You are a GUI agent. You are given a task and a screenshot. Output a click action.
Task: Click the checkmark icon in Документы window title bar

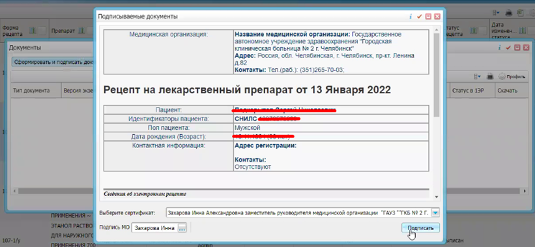tap(508, 48)
